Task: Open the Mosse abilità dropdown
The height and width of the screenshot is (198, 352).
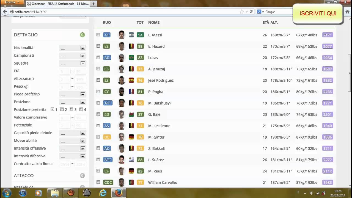Action: click(x=72, y=141)
